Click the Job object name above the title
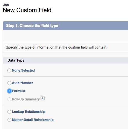 tap(6, 5)
